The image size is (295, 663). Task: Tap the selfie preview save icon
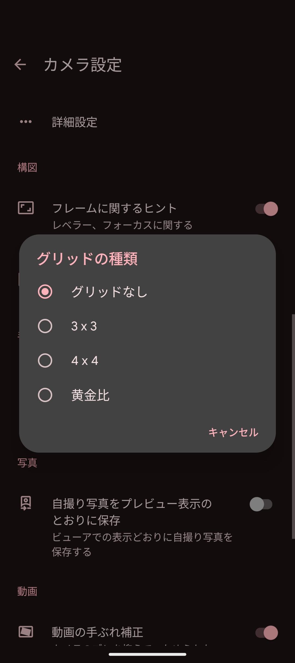click(x=26, y=503)
